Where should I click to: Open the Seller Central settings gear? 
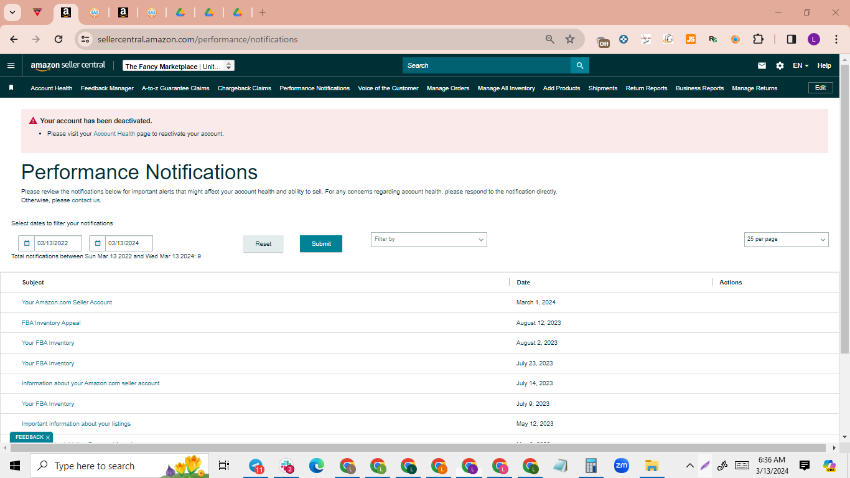[x=780, y=65]
